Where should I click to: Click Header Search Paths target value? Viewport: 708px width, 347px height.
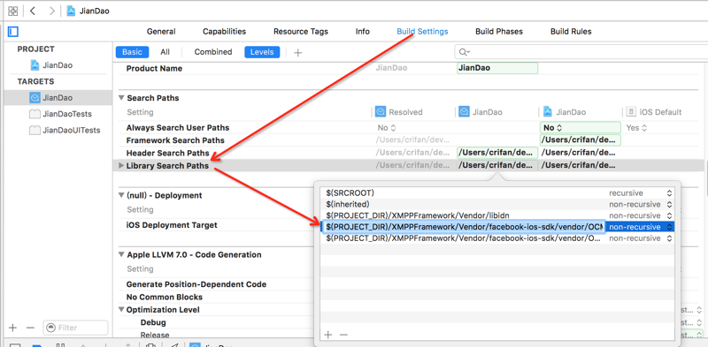pyautogui.click(x=497, y=153)
